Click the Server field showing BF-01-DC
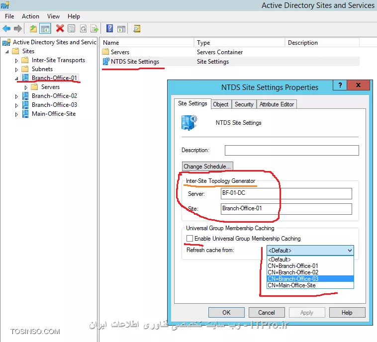The height and width of the screenshot is (342, 377). [x=286, y=193]
